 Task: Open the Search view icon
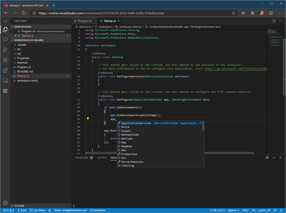[x=5, y=40]
